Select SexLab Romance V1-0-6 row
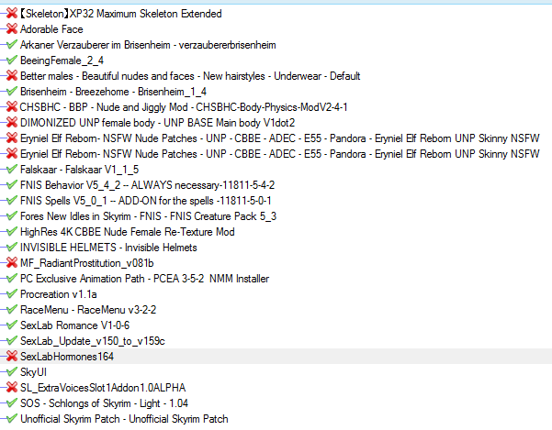552x430 pixels. pyautogui.click(x=74, y=325)
